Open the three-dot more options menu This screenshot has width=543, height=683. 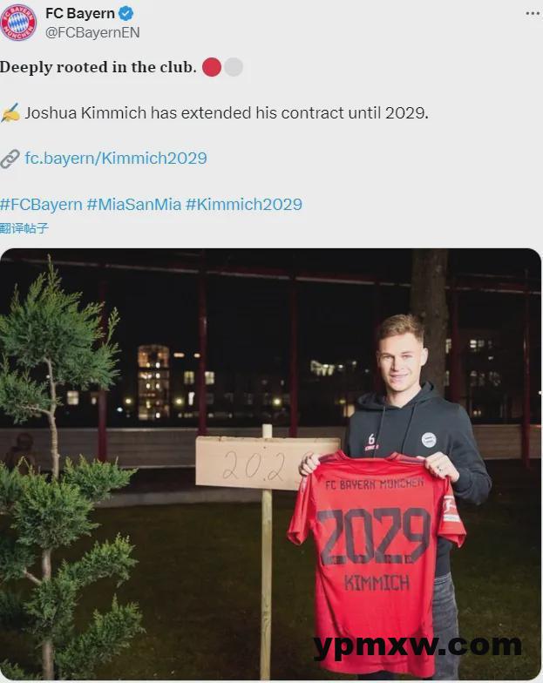pos(533,14)
